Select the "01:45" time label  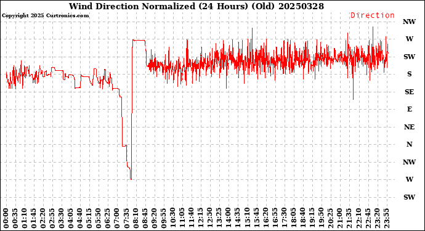34,218
